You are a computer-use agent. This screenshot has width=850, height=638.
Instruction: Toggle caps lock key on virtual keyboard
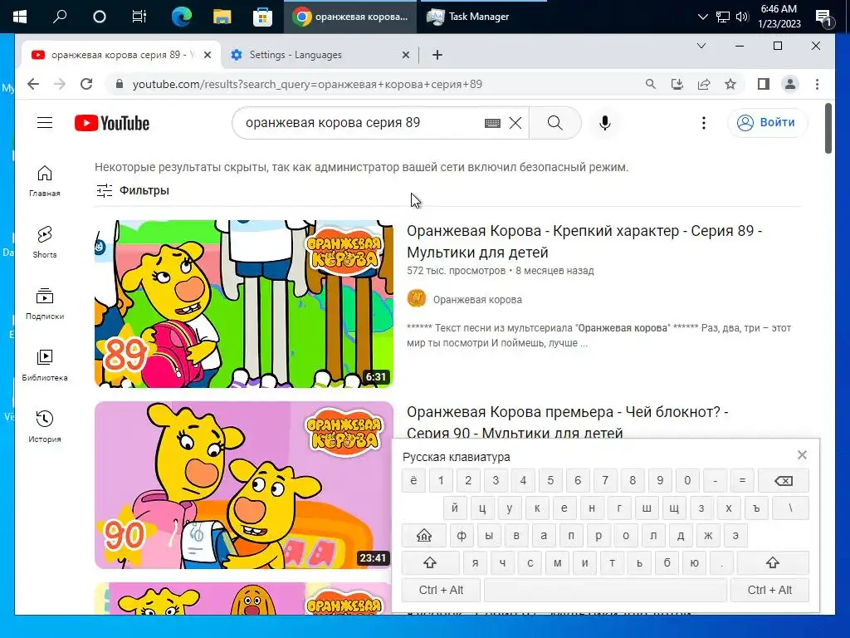[424, 536]
